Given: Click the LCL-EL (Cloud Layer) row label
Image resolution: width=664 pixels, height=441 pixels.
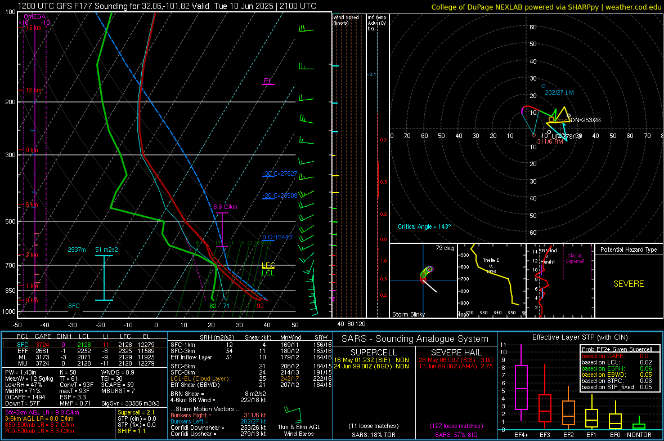Looking at the screenshot, I should point(199,378).
